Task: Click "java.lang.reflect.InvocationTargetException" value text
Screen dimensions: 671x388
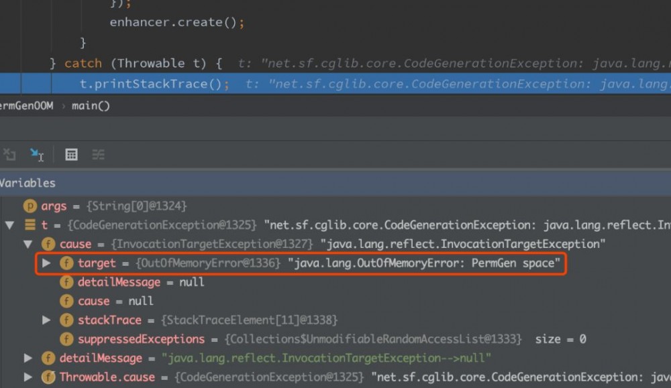Action: 462,244
